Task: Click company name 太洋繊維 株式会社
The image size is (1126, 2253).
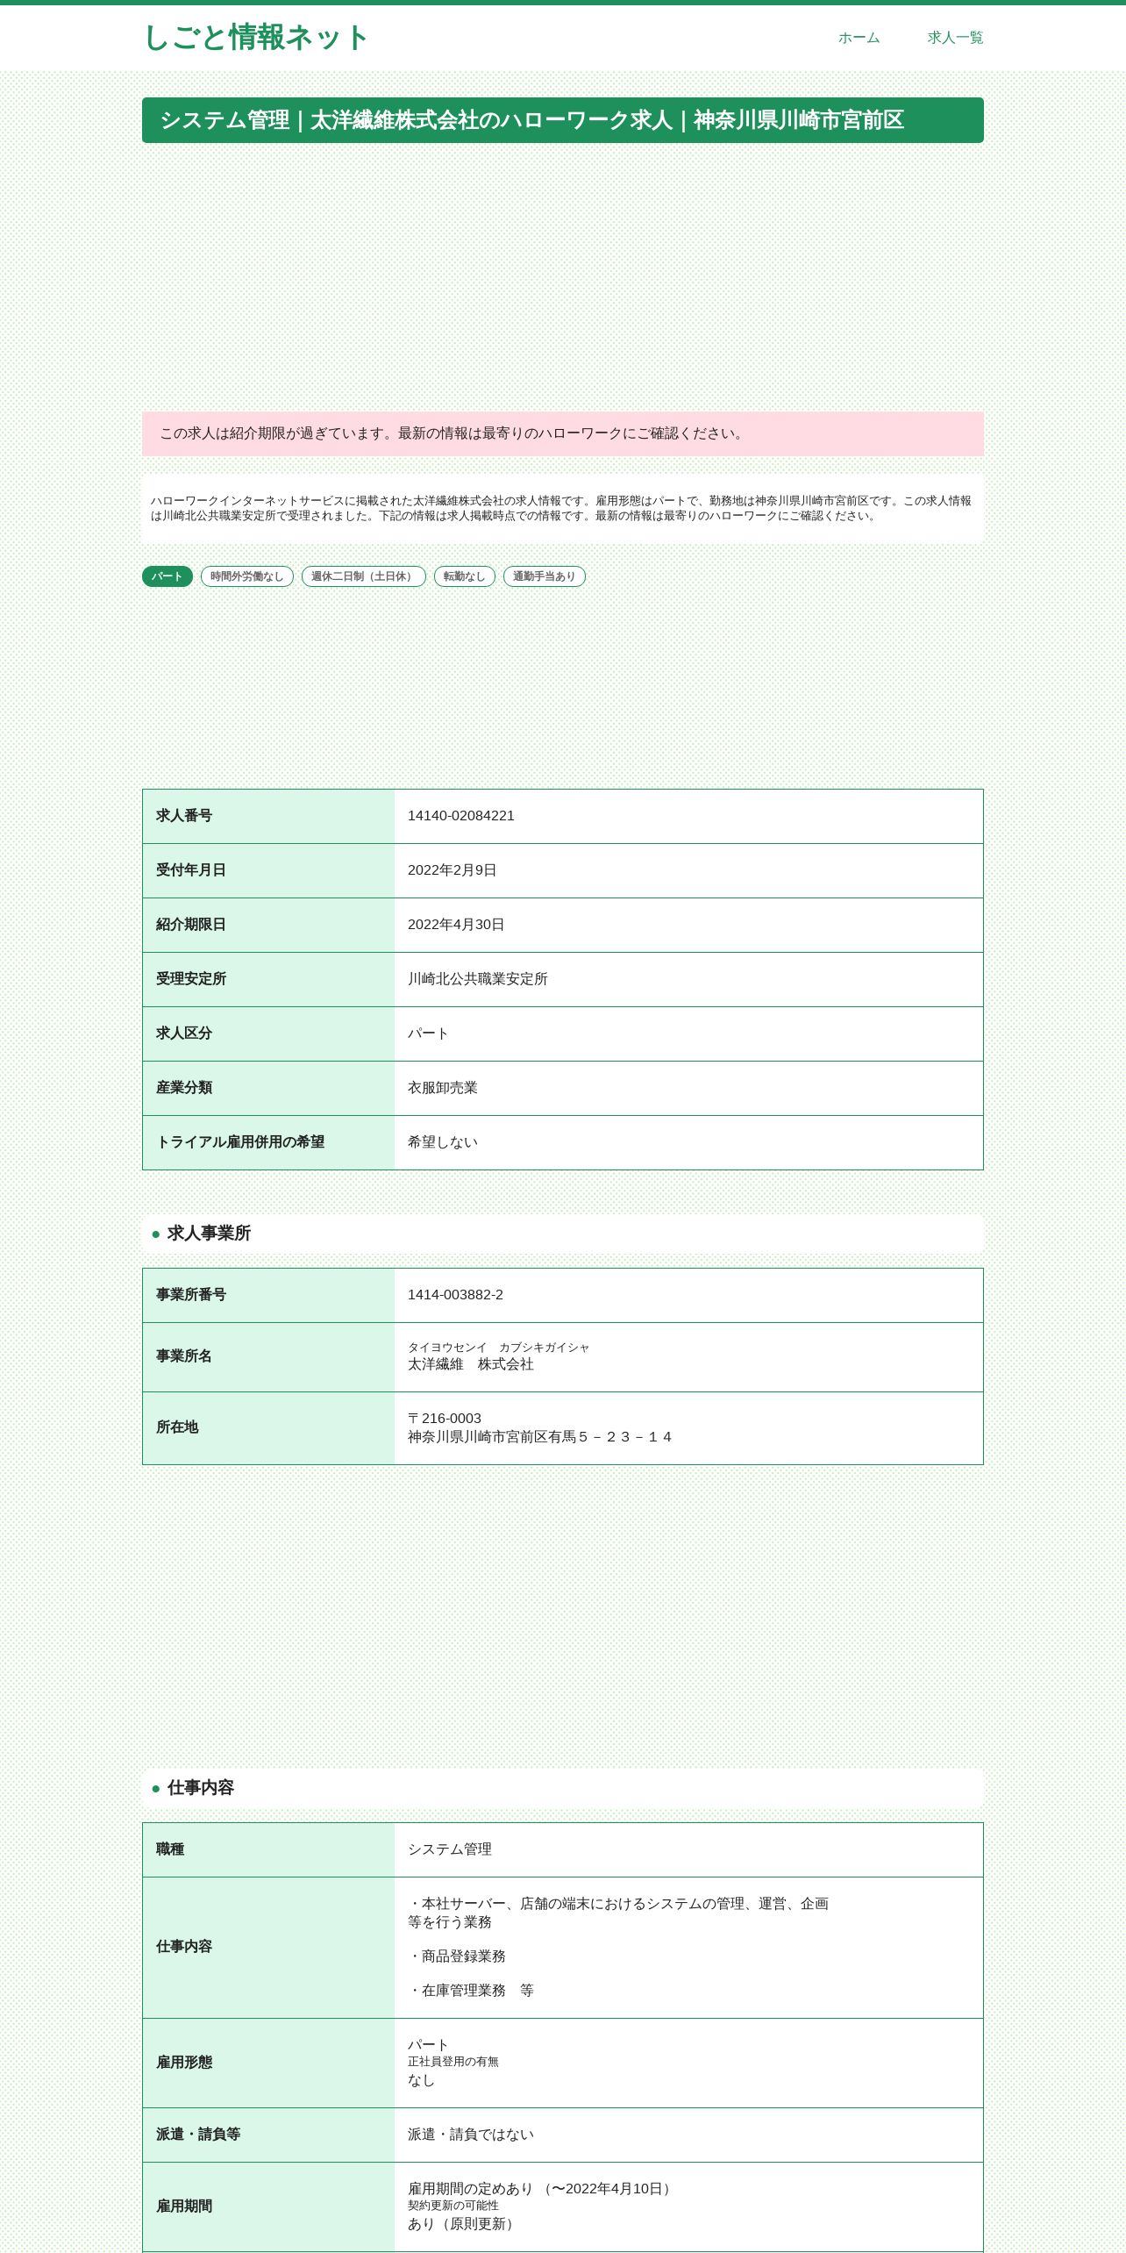Action: point(471,1364)
